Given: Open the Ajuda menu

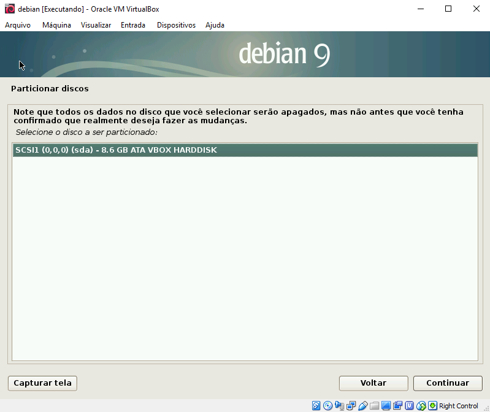Looking at the screenshot, I should pyautogui.click(x=215, y=25).
